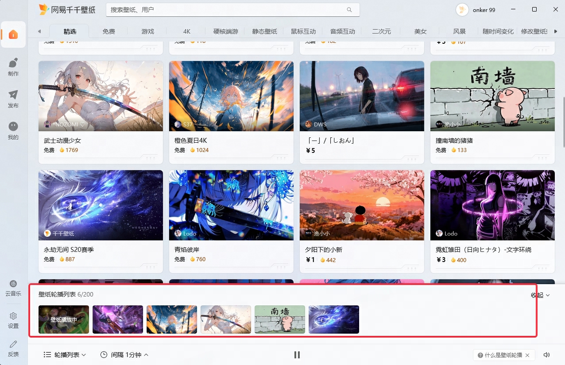The width and height of the screenshot is (565, 365).
Task: Switch to the 二次元 tab
Action: [381, 31]
